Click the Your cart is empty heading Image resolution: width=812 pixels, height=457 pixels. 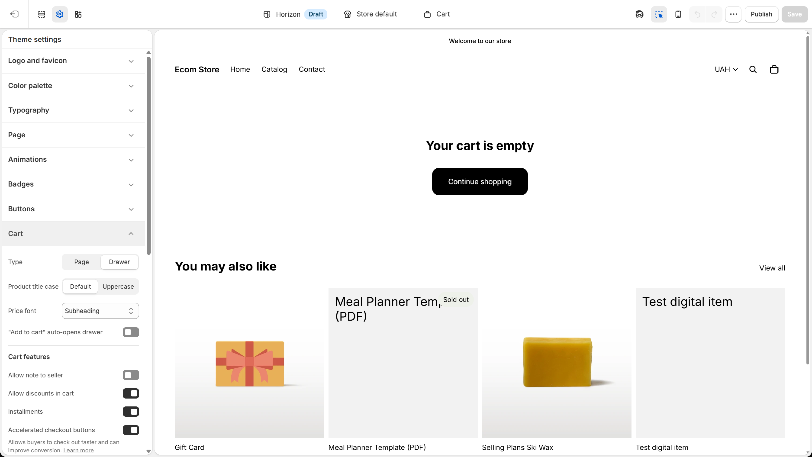(480, 146)
